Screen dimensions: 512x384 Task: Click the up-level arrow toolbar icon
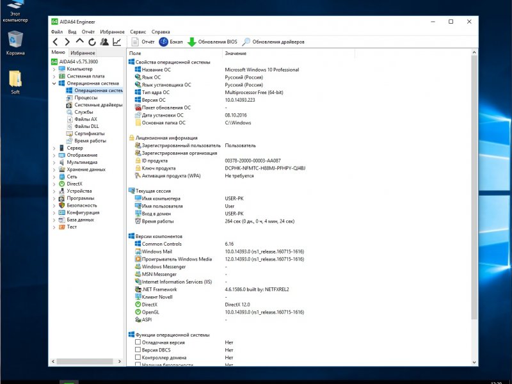pyautogui.click(x=79, y=41)
